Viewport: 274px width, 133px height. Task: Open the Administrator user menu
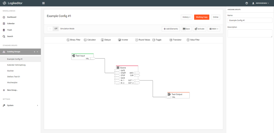pos(260,3)
